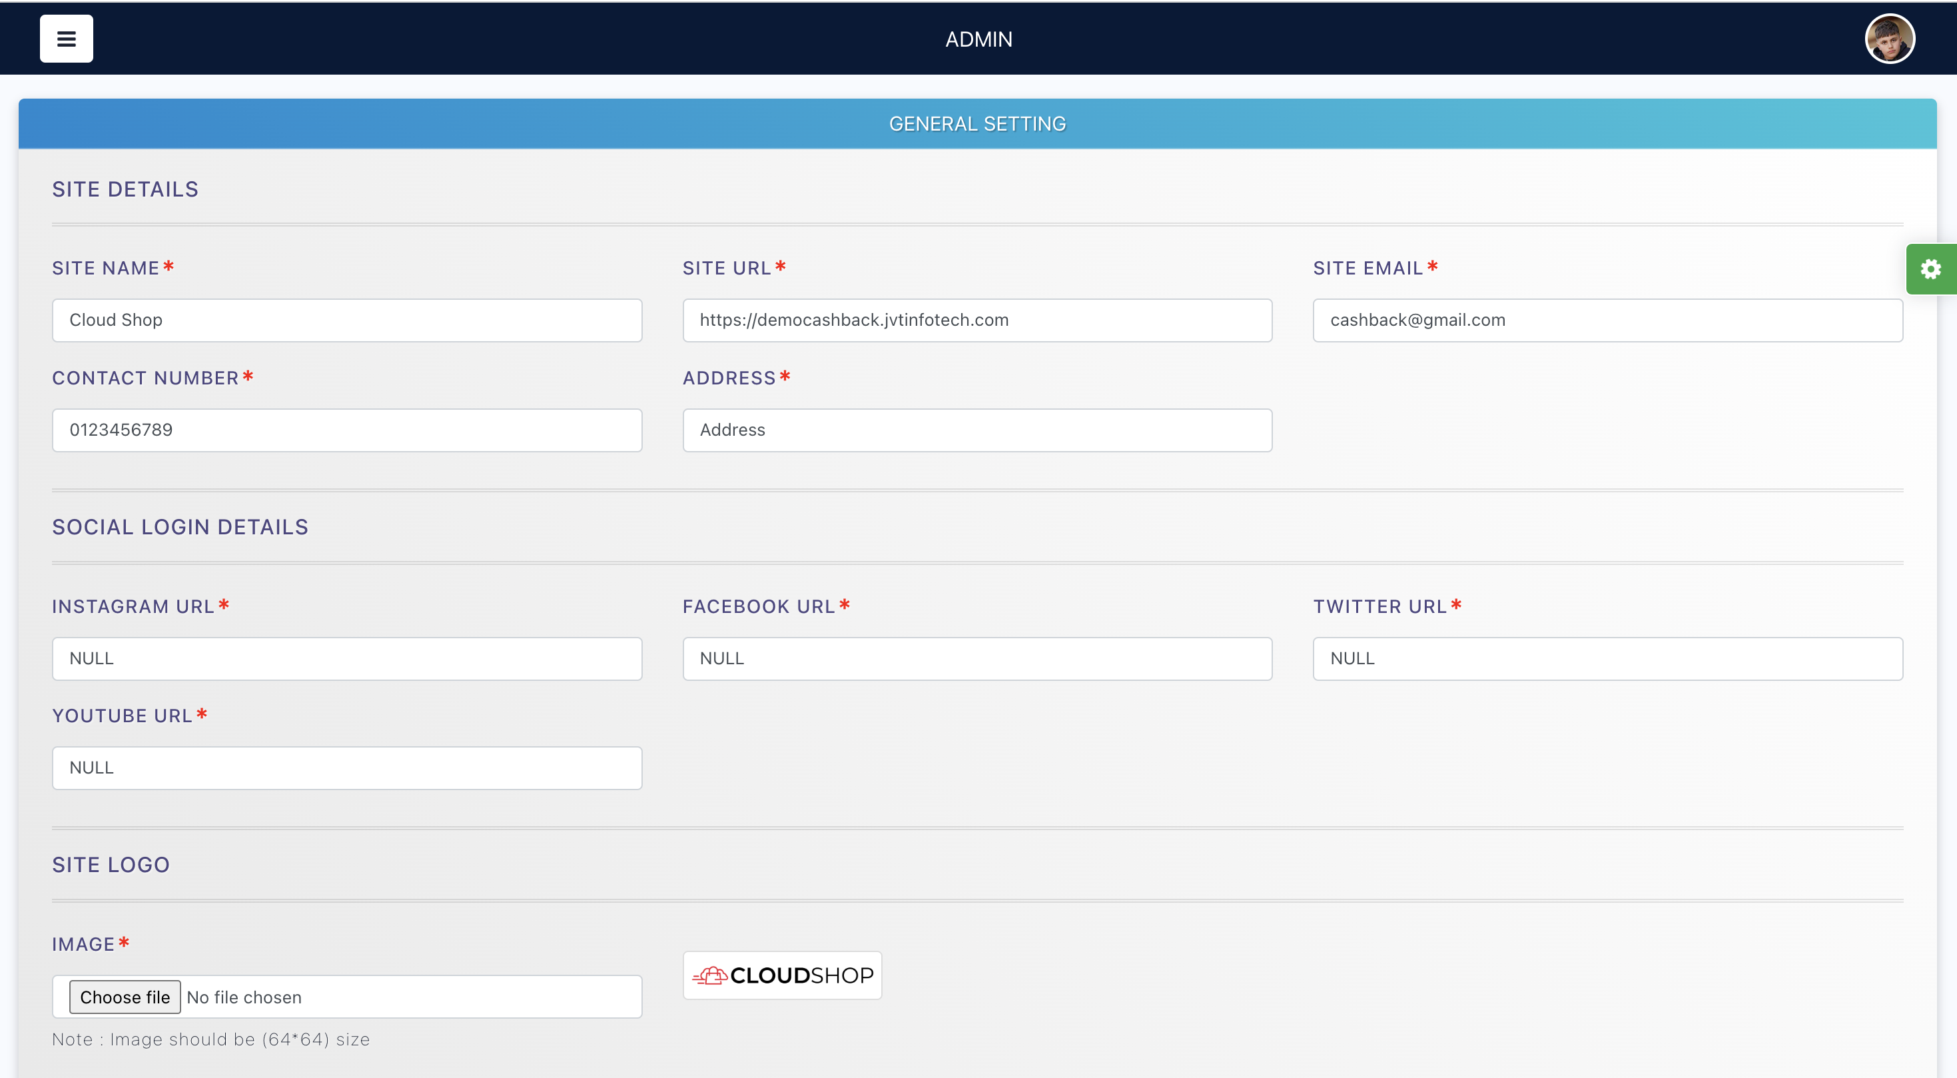Click the SOCIAL LOGIN DETAILS heading

(180, 526)
